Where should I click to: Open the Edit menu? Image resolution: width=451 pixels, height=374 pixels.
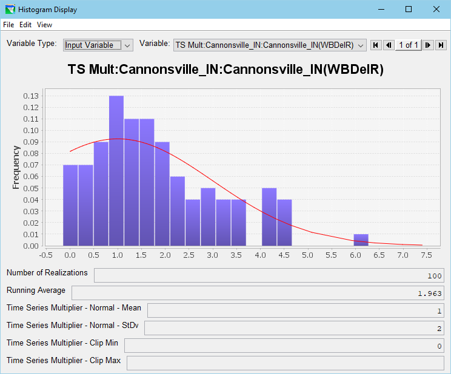click(25, 25)
